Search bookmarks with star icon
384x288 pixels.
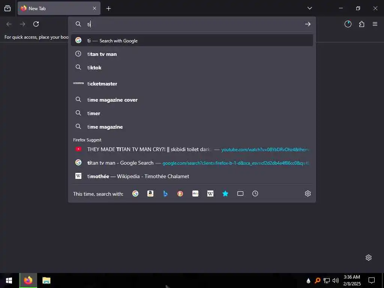point(225,194)
